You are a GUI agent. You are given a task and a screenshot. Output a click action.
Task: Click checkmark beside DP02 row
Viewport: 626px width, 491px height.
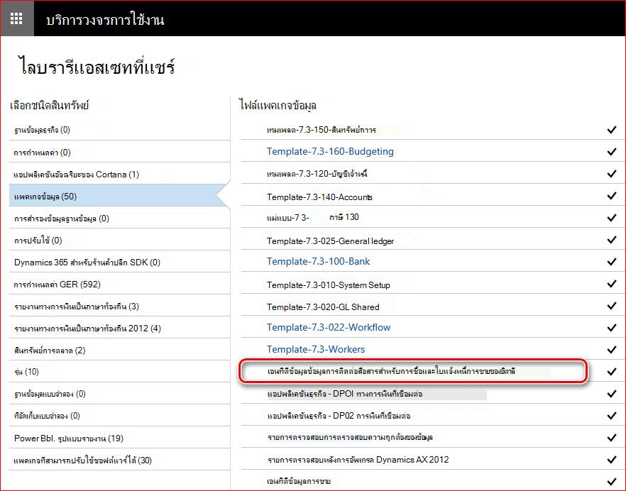coord(611,416)
